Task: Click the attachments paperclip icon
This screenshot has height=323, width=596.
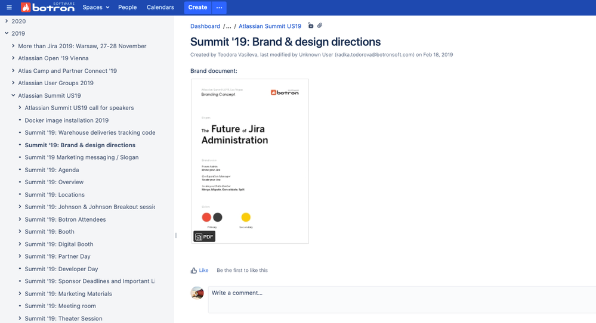Action: click(320, 26)
